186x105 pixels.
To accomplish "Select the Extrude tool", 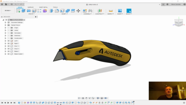I will [24, 11].
